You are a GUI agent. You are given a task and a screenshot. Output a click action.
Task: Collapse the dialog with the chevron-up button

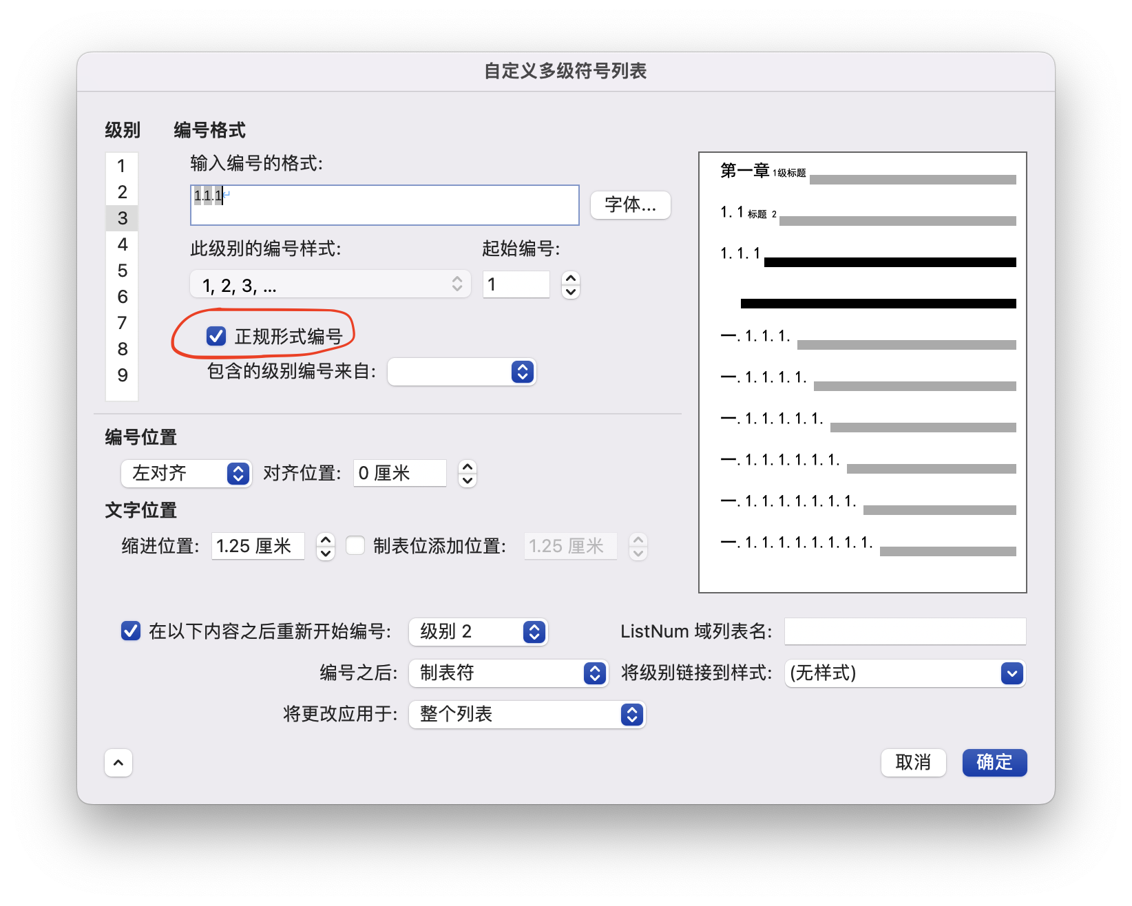click(x=118, y=763)
